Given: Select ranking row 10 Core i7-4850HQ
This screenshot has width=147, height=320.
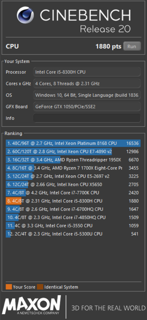Looking at the screenshot, I should [x=73, y=218].
